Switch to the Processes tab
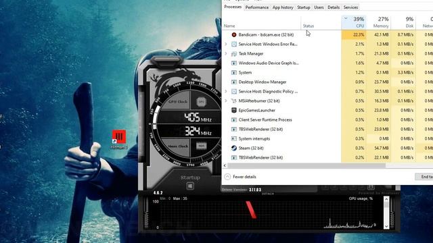This screenshot has height=243, width=433. [233, 7]
